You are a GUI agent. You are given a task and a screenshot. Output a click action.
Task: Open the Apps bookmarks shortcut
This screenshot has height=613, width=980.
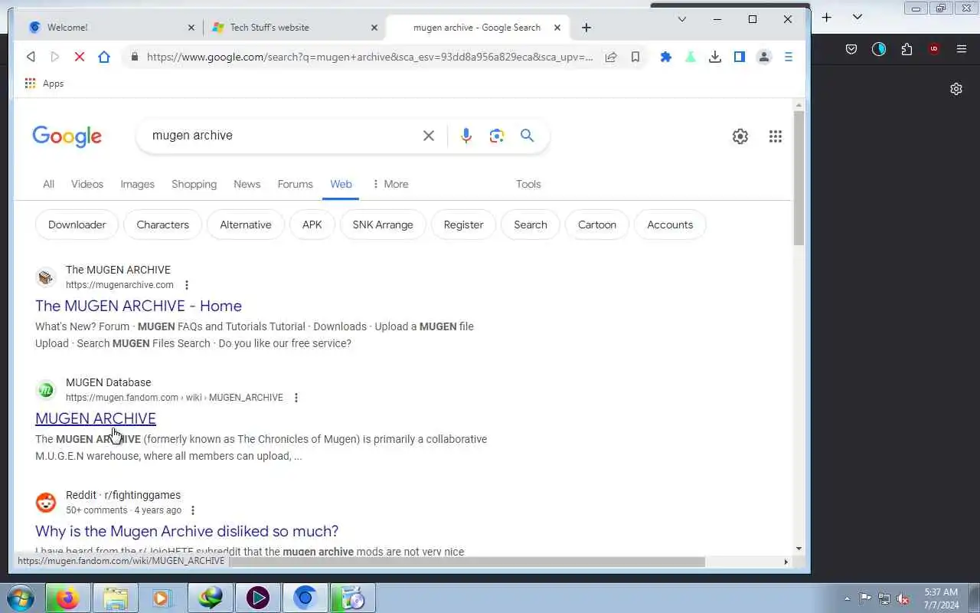click(44, 84)
